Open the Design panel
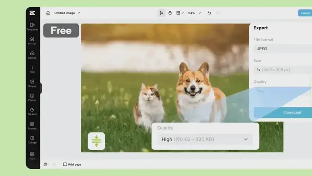Viewport: 312px width, 176px height. 32,41
